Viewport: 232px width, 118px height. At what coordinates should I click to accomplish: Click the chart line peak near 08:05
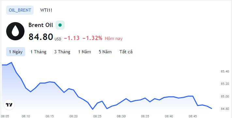coord(11,62)
